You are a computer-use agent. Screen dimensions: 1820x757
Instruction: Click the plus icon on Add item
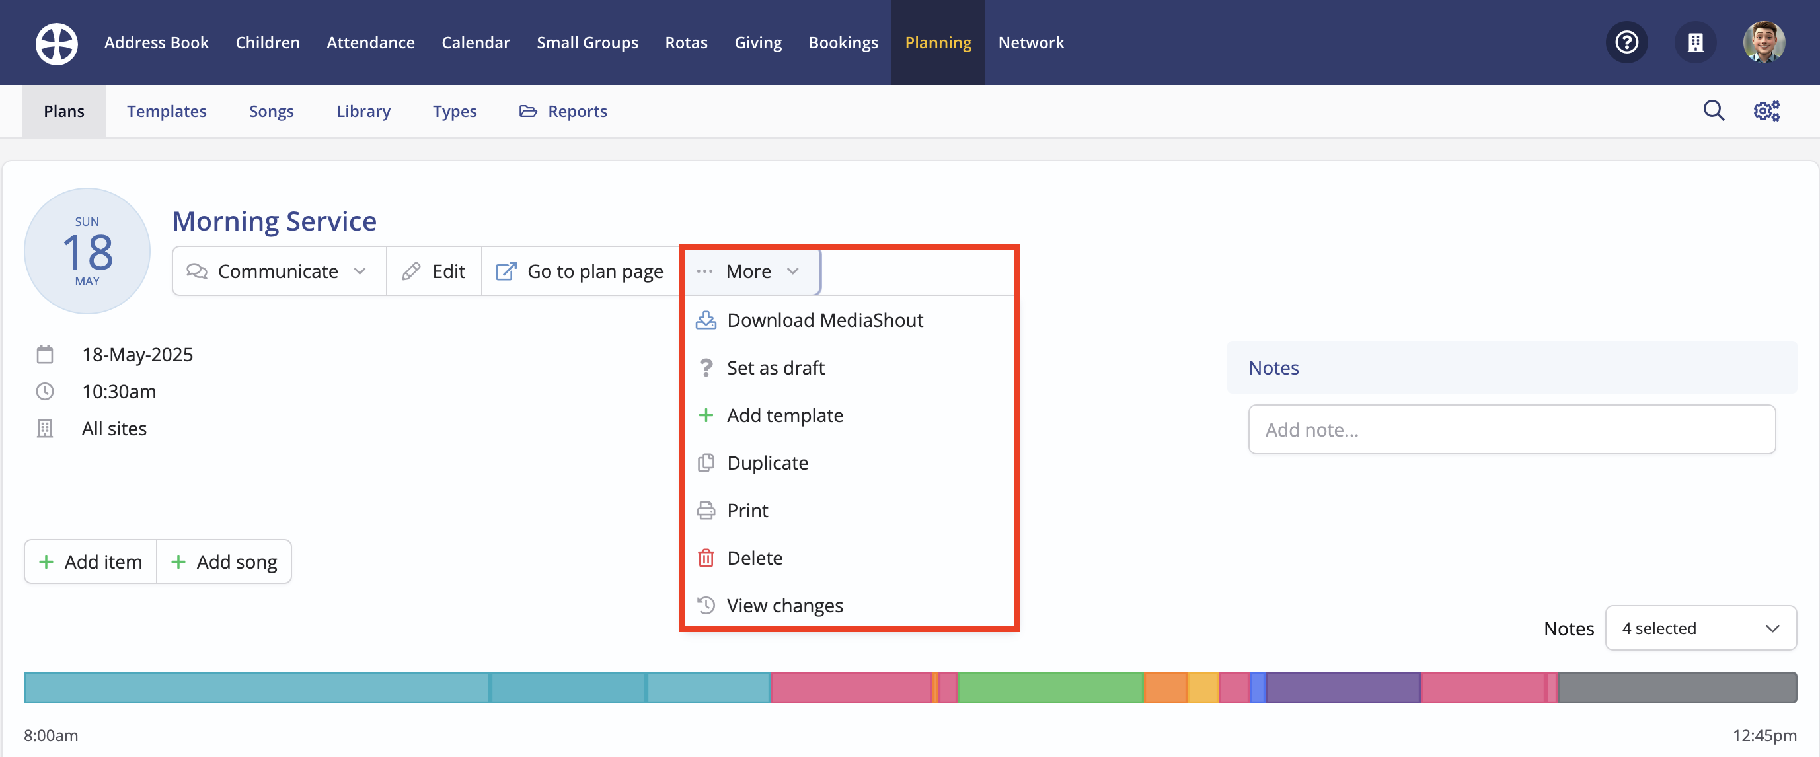click(x=46, y=561)
